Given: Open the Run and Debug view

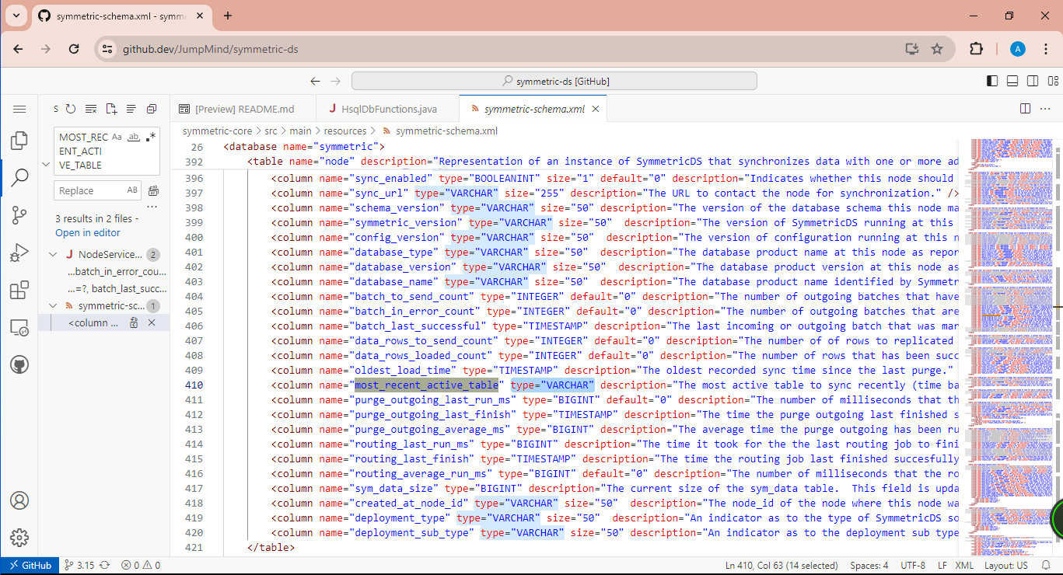Looking at the screenshot, I should 19,253.
